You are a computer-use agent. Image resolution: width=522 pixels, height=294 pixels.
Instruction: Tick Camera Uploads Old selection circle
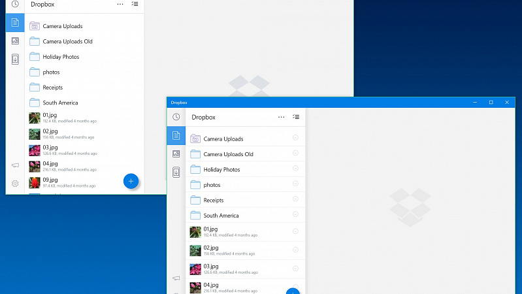[x=295, y=153]
